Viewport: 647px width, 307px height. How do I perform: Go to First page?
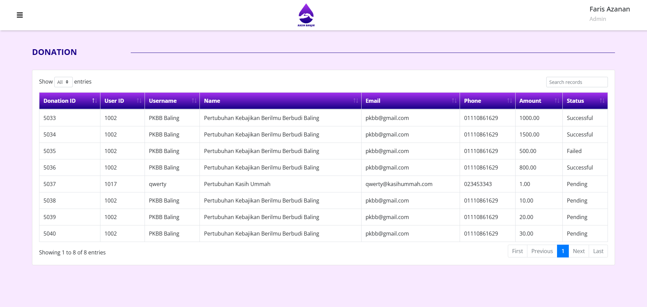[x=517, y=251]
